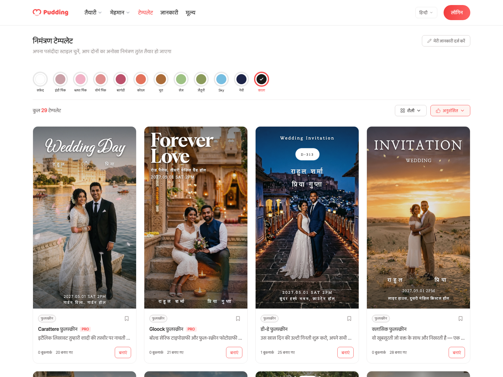
Task: Select the सेज green color filter
Action: [181, 79]
